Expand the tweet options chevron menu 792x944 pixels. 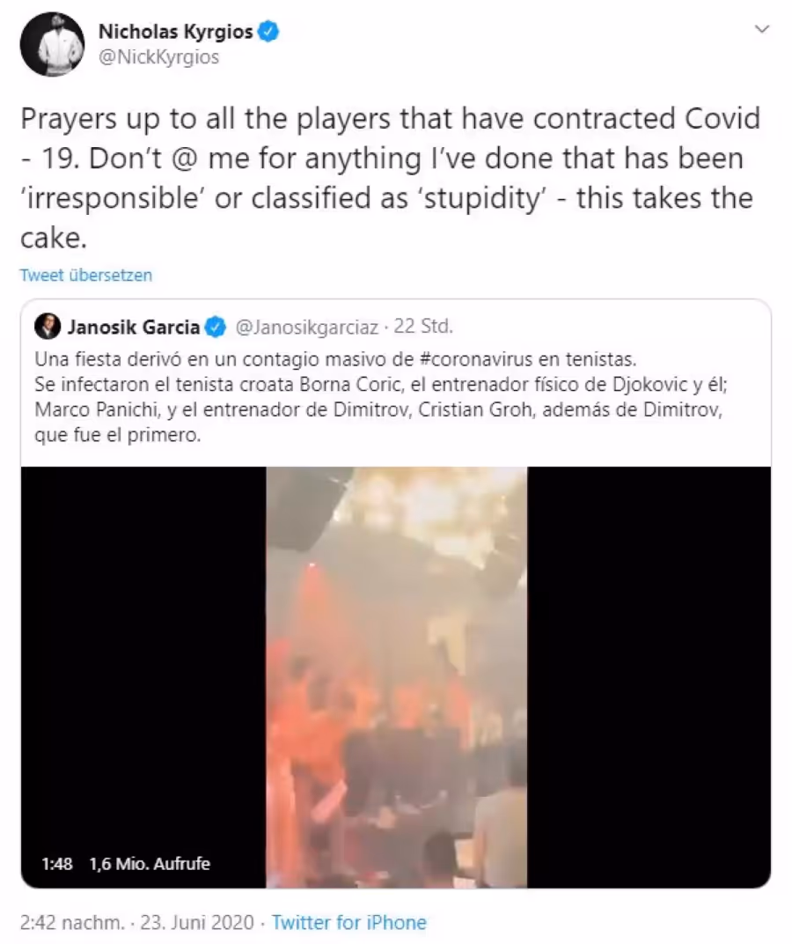click(762, 29)
